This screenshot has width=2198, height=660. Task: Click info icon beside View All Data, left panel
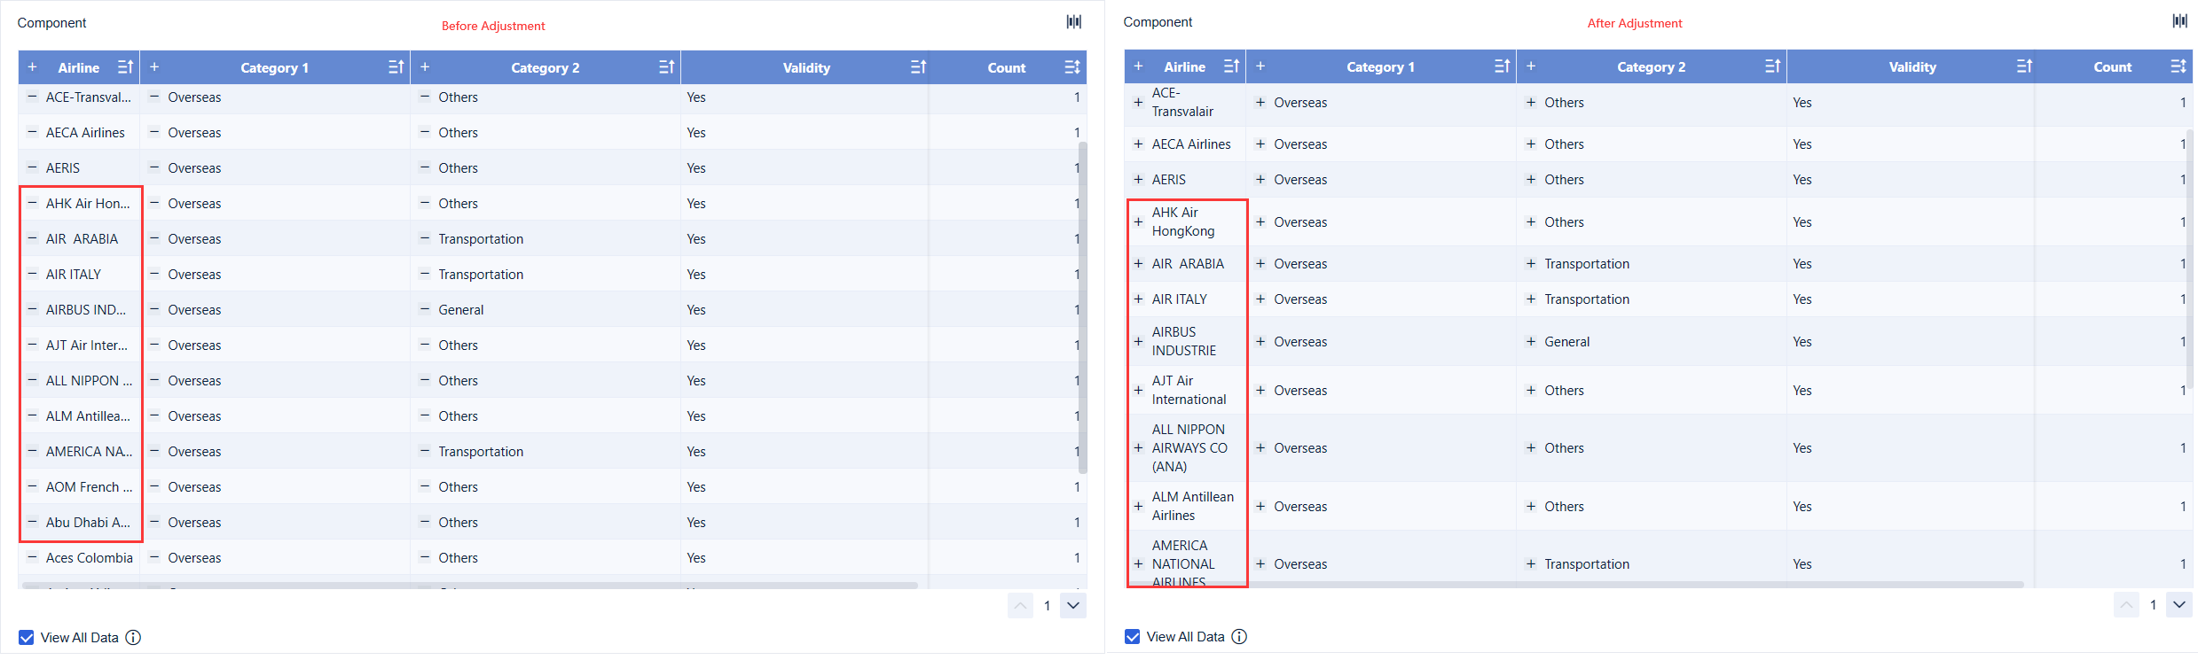pyautogui.click(x=133, y=638)
